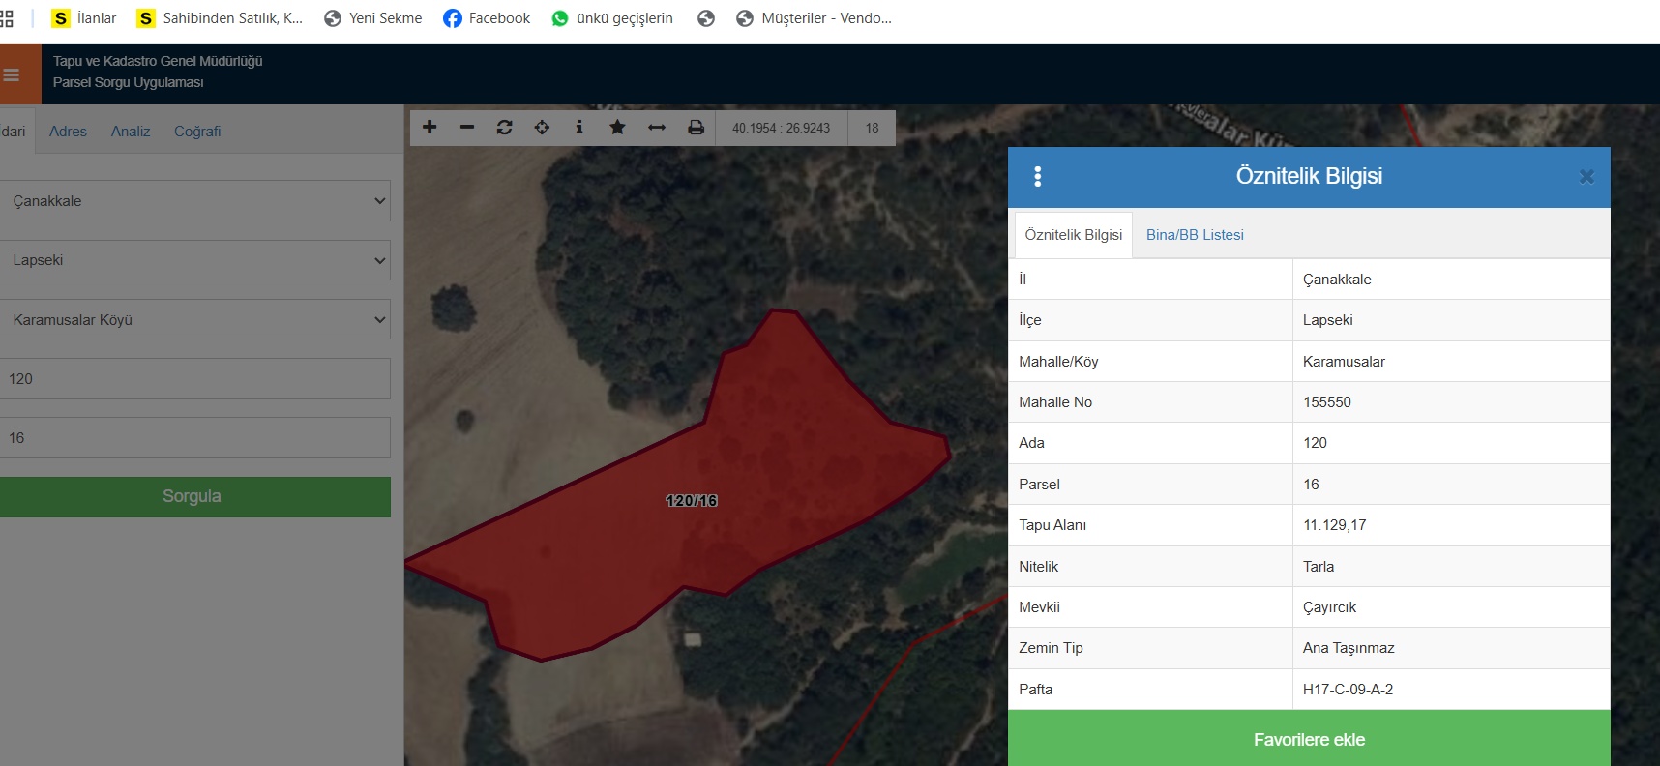Select the Öznitelik Bilgisi tab
1660x766 pixels.
coord(1073,235)
